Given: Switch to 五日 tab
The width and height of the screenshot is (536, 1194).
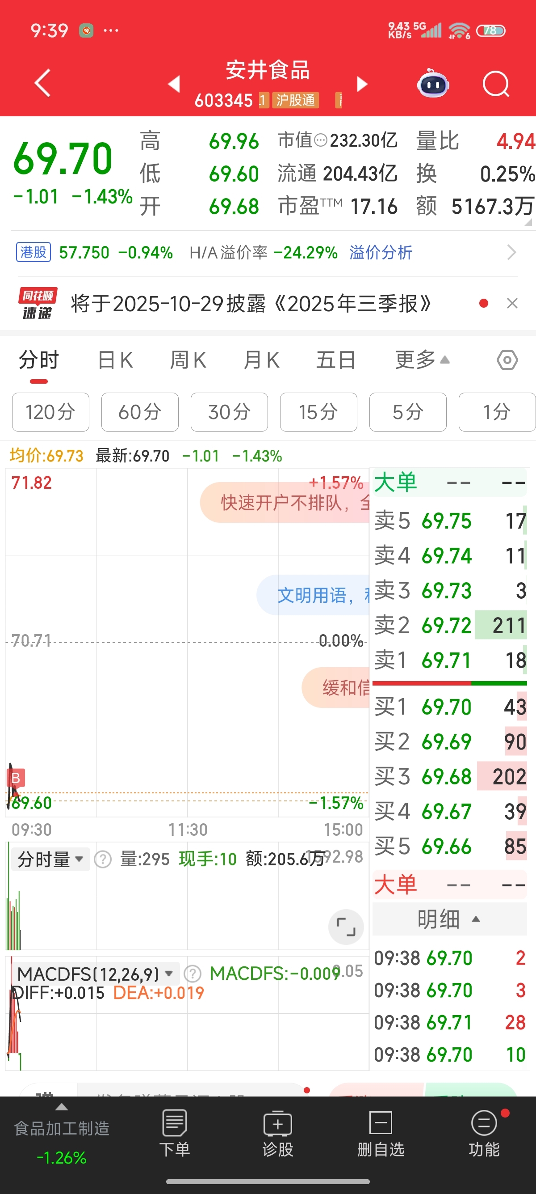Looking at the screenshot, I should point(335,360).
